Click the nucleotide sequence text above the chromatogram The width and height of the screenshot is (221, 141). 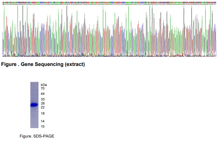coord(109,4)
